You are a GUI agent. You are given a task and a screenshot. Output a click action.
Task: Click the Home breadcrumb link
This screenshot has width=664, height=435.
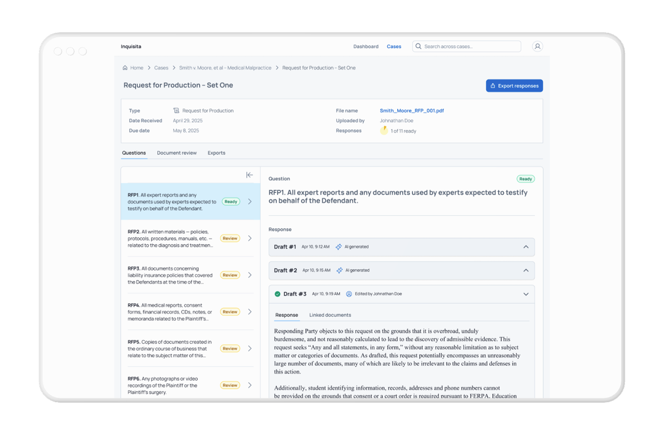[x=137, y=68]
